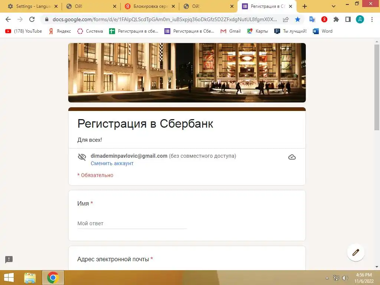This screenshot has width=380, height=285.
Task: Open the Ты лучший! bookmark
Action: click(290, 31)
